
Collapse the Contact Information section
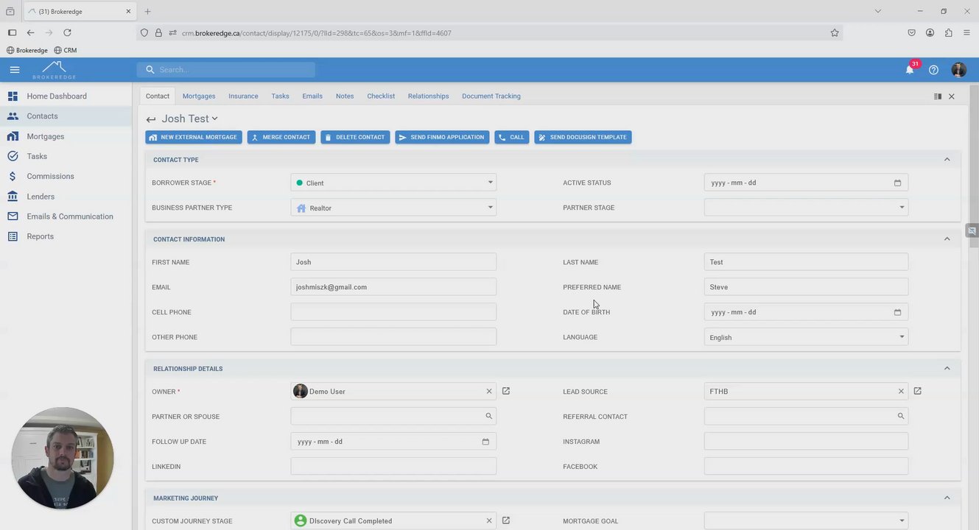coord(947,239)
